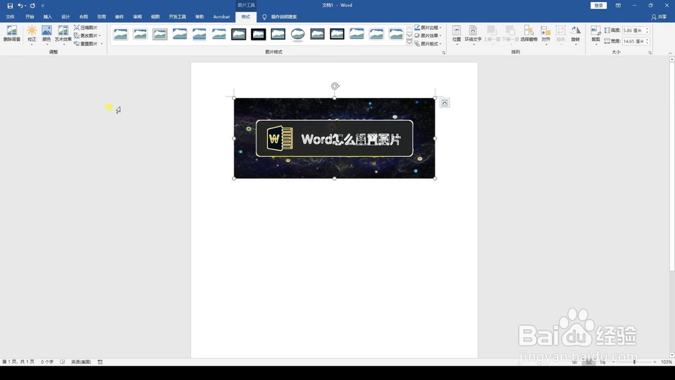The height and width of the screenshot is (380, 675).
Task: Click Remove Background (删除背景)
Action: click(x=11, y=34)
